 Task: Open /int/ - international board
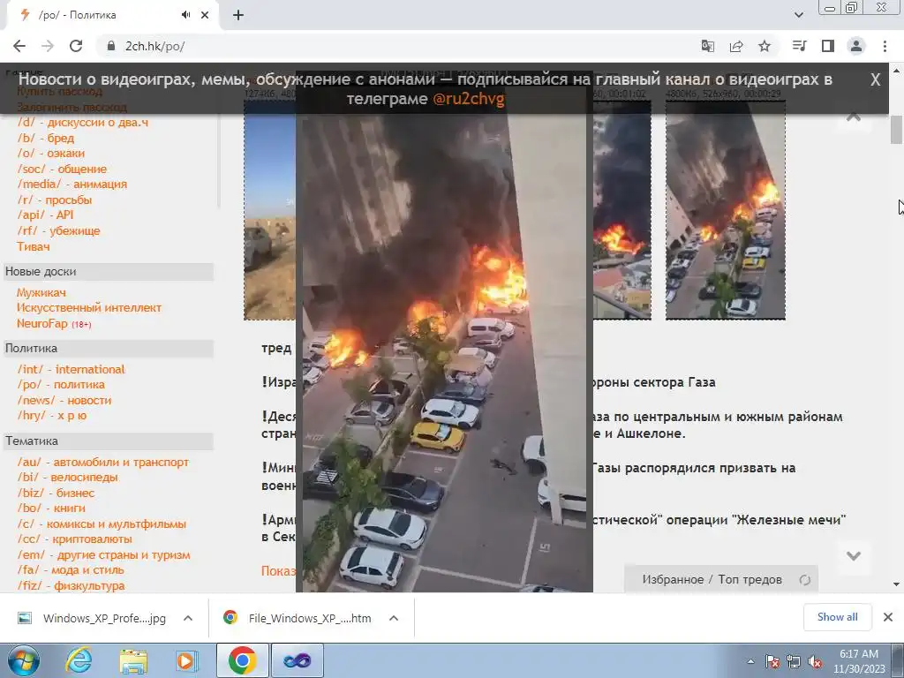point(71,370)
